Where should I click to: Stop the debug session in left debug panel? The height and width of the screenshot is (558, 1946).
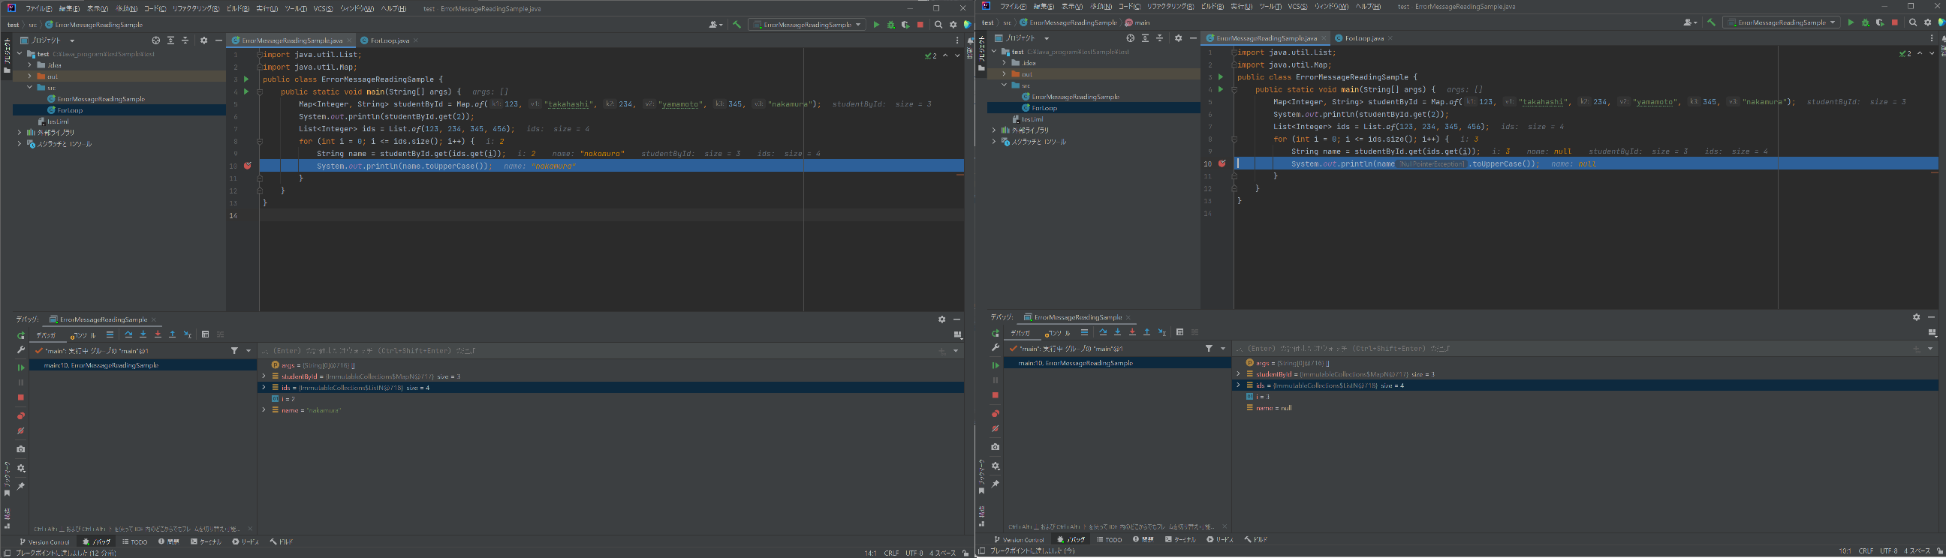click(x=21, y=397)
